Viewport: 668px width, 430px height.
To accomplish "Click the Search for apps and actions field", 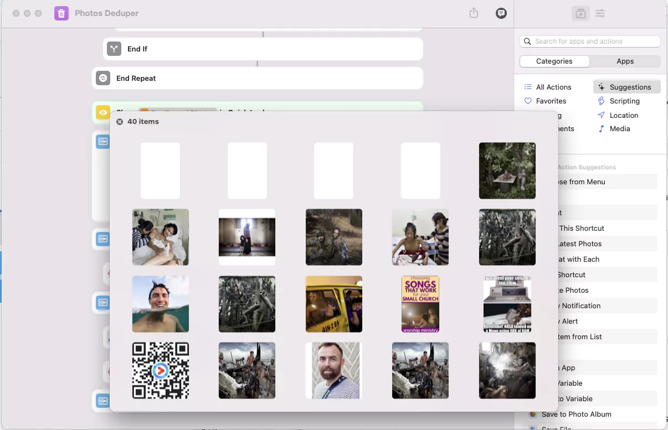I will (589, 41).
